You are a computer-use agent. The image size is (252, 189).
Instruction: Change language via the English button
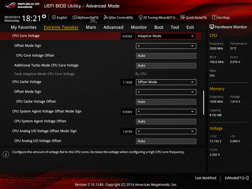pyautogui.click(x=62, y=17)
